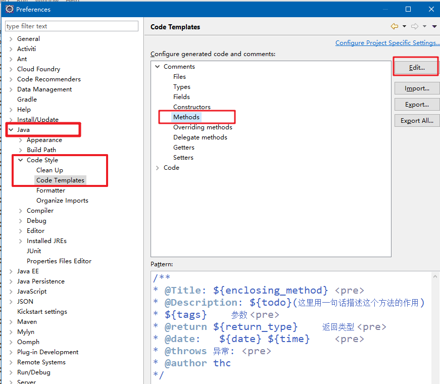This screenshot has width=440, height=384.
Task: Click the Export... button
Action: pyautogui.click(x=417, y=105)
